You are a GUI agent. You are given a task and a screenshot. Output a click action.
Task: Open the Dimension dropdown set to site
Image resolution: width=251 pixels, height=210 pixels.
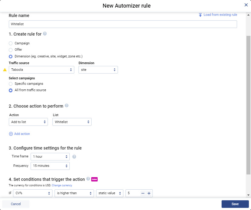pos(98,70)
